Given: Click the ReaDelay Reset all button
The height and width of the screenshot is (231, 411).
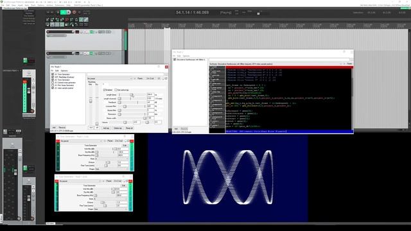Looking at the screenshot, I should click(129, 128).
